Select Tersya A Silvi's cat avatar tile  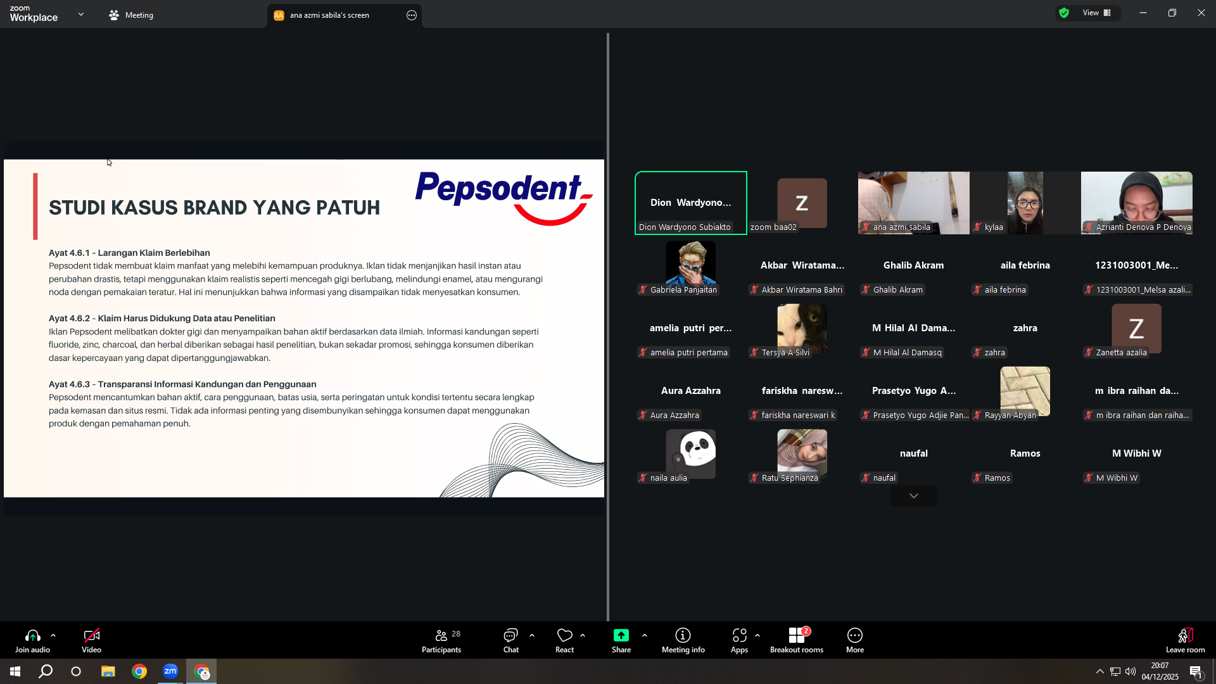point(802,328)
